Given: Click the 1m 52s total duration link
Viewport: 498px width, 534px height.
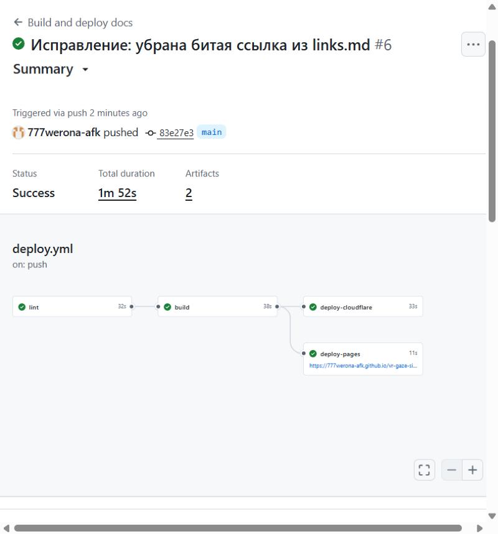Looking at the screenshot, I should [117, 193].
